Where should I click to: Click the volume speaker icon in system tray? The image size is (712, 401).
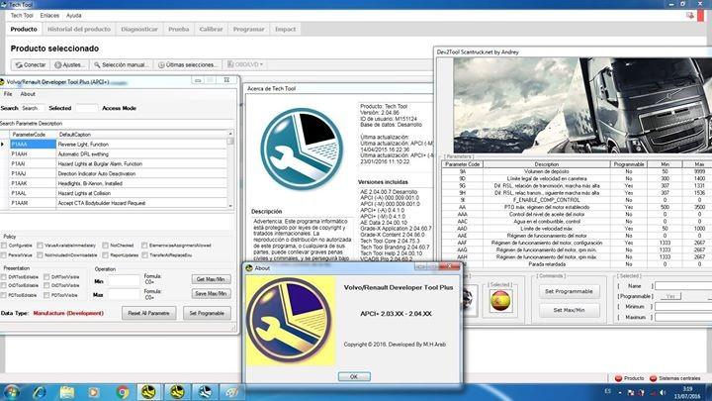[x=662, y=391]
